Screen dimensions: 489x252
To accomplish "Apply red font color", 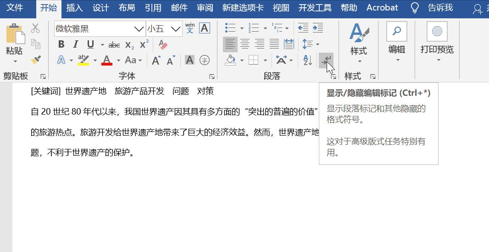I will pyautogui.click(x=107, y=60).
